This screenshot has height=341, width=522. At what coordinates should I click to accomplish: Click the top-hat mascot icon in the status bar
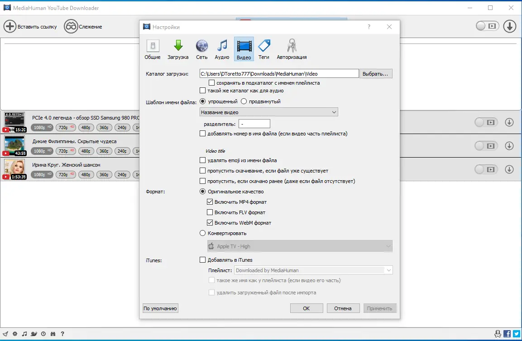[498, 334]
